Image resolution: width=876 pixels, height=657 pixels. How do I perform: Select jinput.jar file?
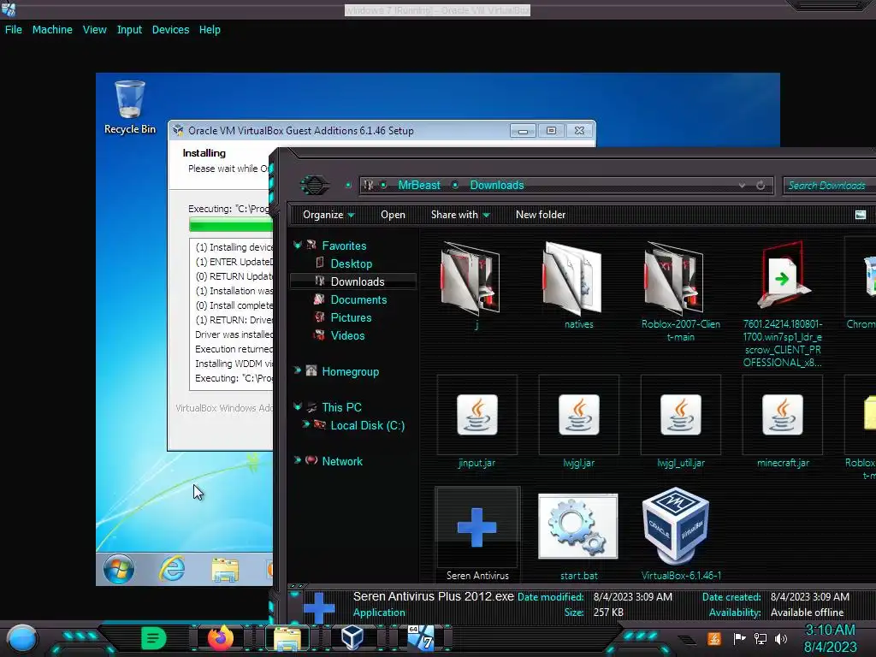tap(476, 423)
